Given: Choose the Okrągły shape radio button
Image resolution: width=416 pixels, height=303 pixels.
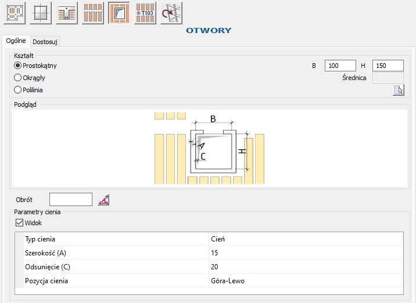Looking at the screenshot, I should [x=18, y=78].
